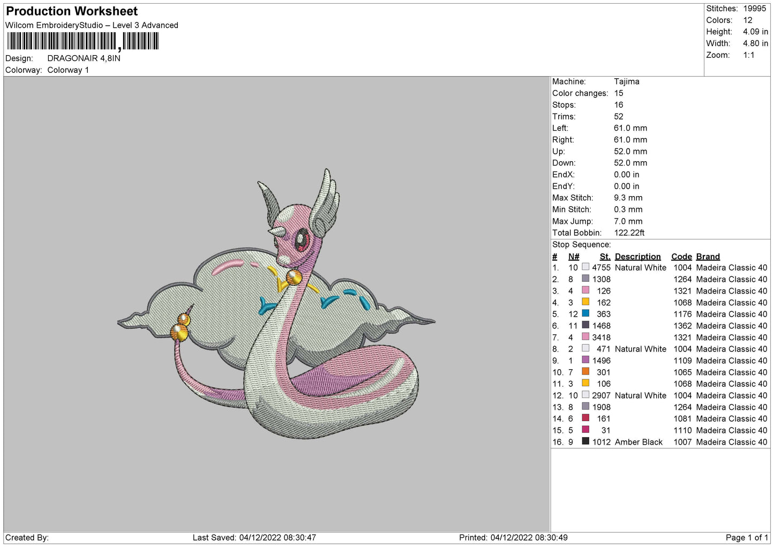
Task: Click the width value 4.80 in
Action: pos(755,43)
